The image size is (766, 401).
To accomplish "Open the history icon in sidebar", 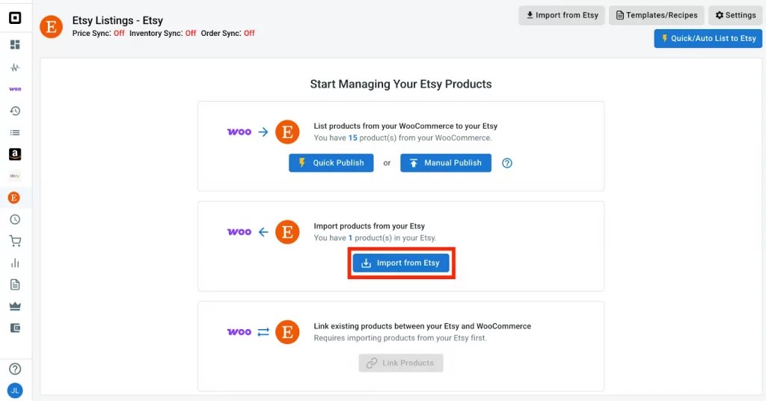I will (x=15, y=111).
